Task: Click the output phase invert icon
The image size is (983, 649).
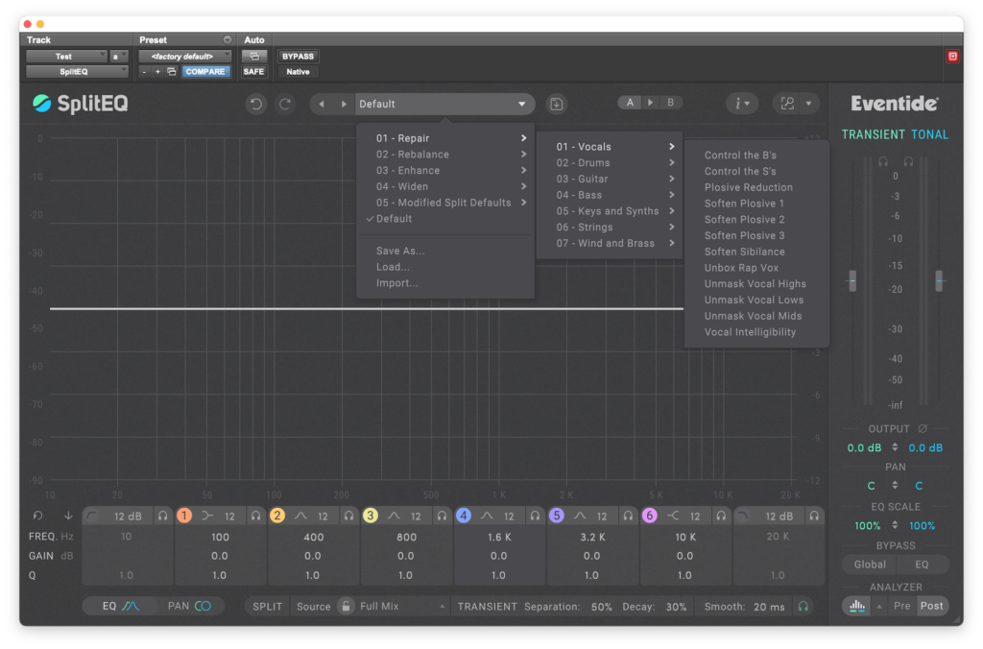Action: pyautogui.click(x=923, y=429)
